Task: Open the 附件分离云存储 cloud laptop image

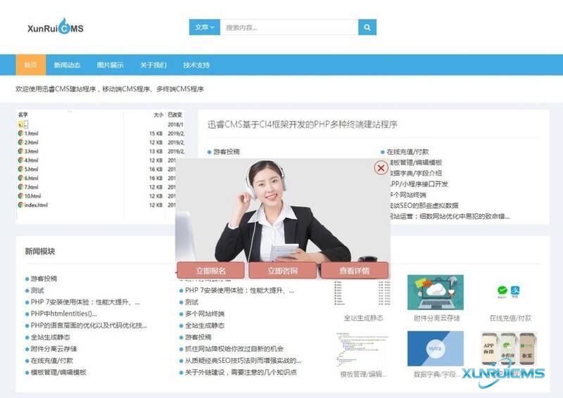Action: 436,292
